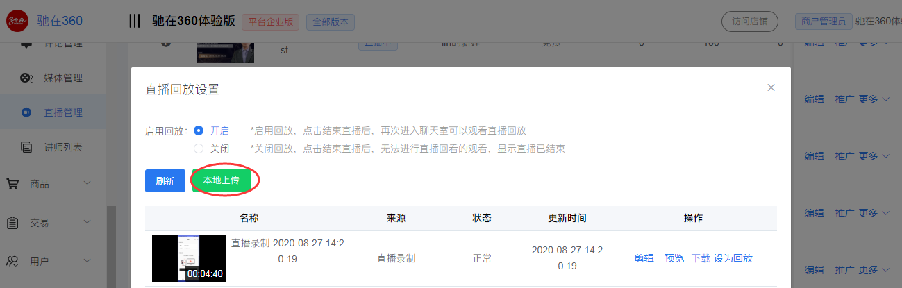Click the 名称 column header

[249, 218]
